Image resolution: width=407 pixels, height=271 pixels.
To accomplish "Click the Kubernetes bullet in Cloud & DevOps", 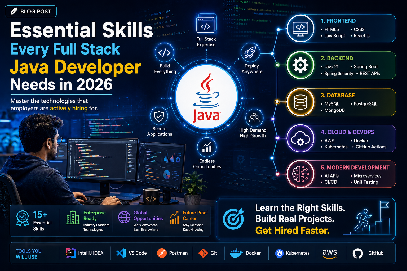I will pos(336,147).
